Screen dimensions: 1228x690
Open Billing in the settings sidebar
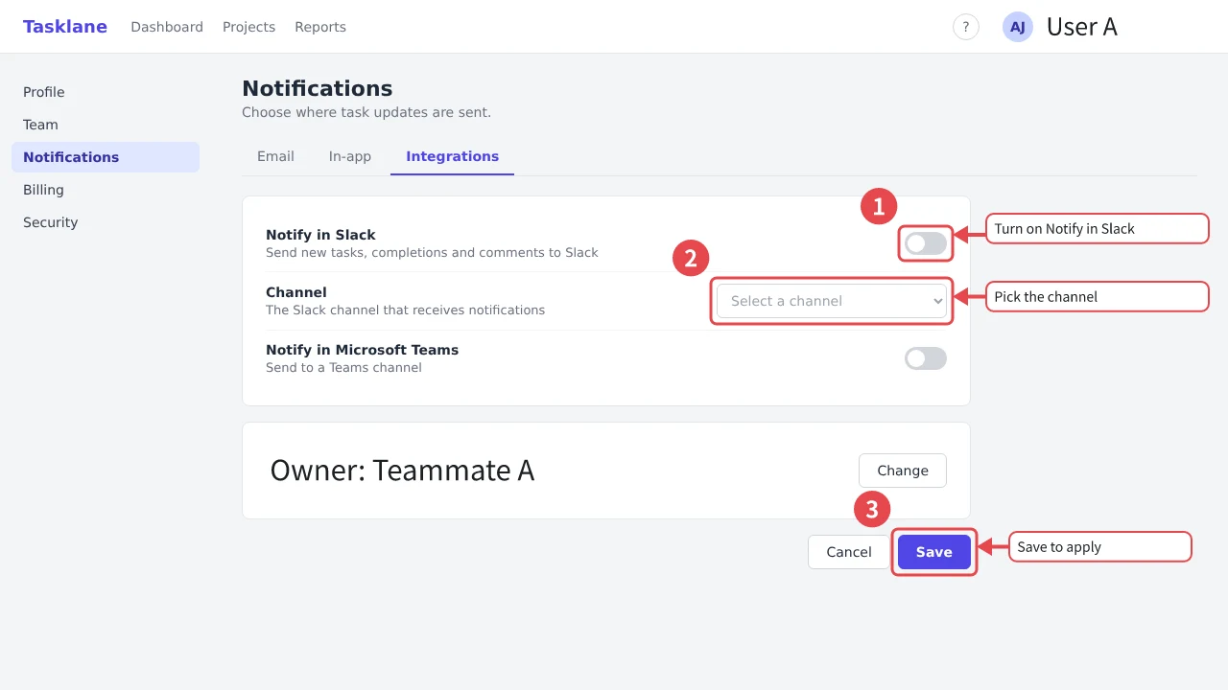click(x=106, y=190)
